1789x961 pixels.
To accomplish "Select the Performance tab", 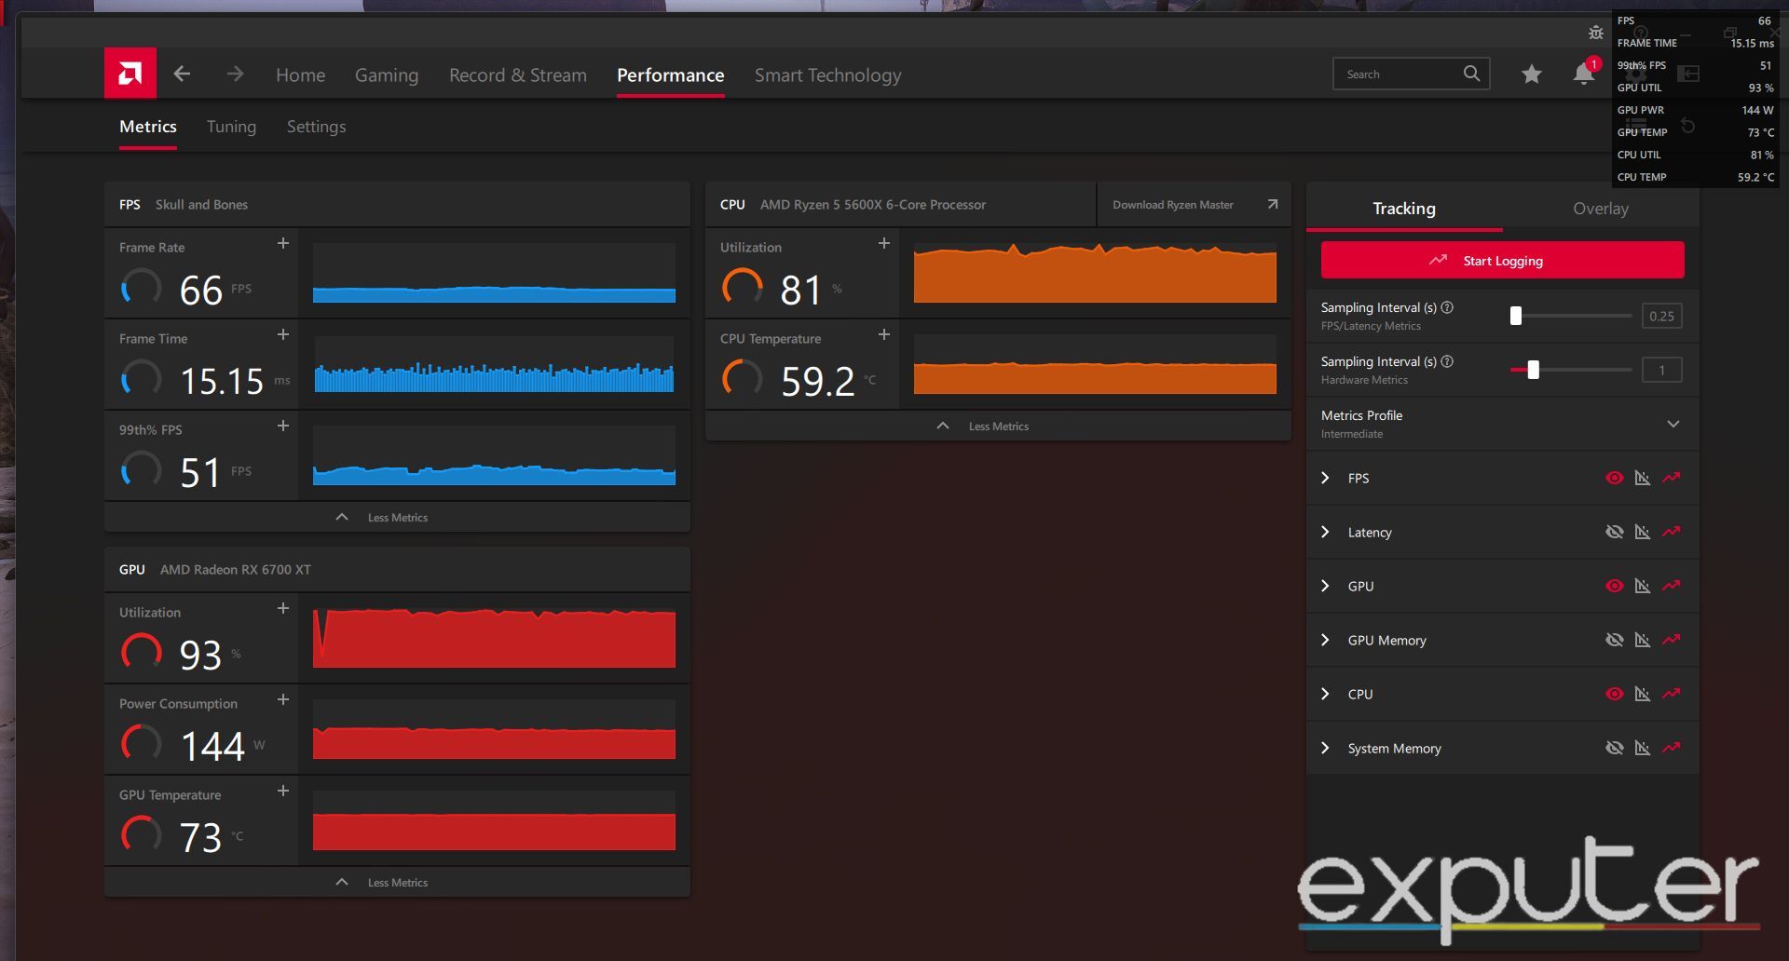I will click(670, 74).
